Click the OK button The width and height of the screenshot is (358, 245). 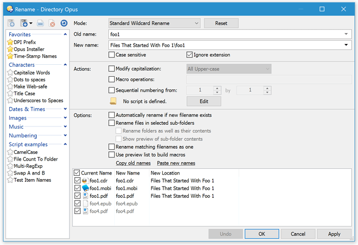(x=262, y=234)
